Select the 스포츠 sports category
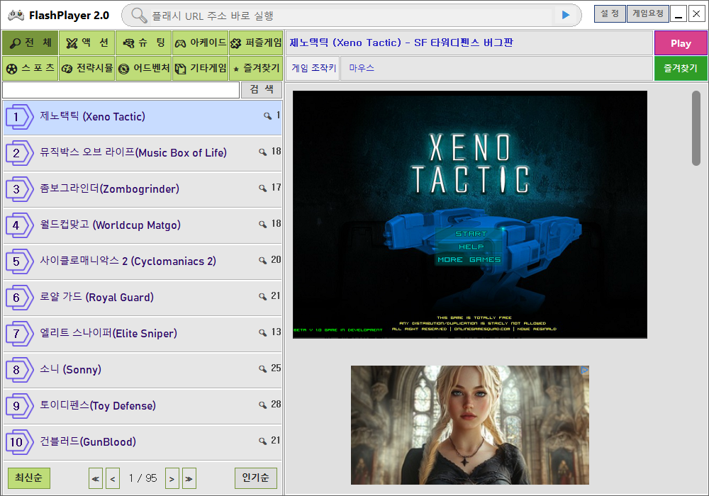The width and height of the screenshot is (709, 496). (30, 68)
